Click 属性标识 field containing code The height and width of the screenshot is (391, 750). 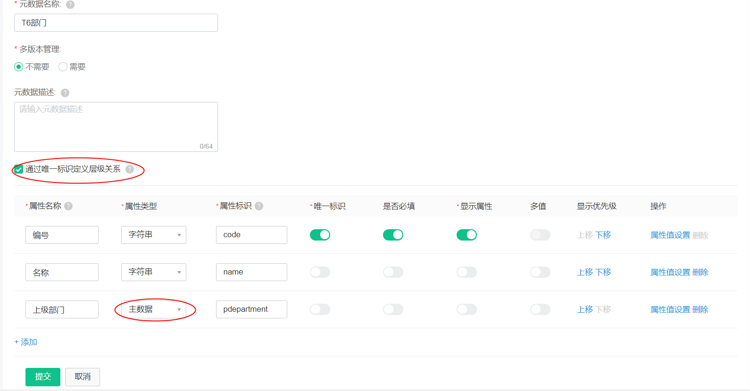point(251,235)
